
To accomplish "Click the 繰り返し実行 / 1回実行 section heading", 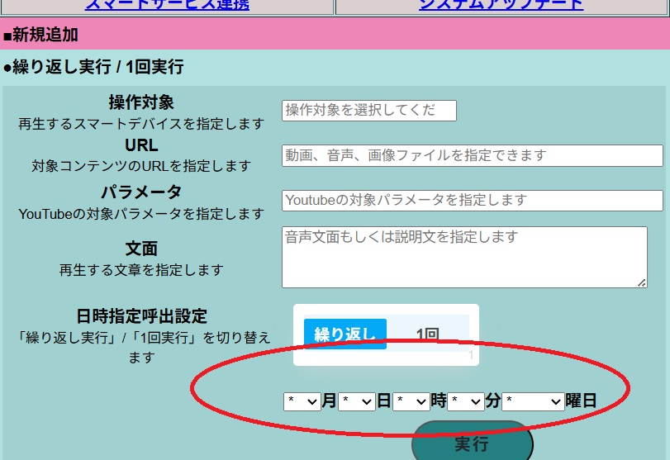I will coord(93,67).
